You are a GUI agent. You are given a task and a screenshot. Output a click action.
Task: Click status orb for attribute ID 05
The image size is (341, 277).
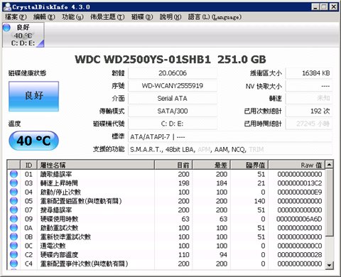coord(13,201)
